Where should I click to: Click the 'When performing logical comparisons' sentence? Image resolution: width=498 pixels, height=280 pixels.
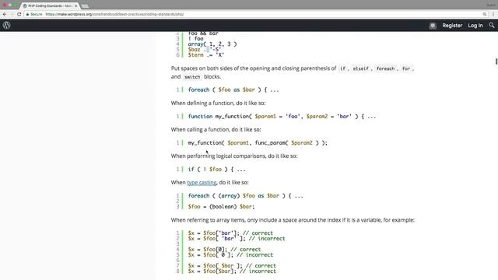click(x=234, y=156)
